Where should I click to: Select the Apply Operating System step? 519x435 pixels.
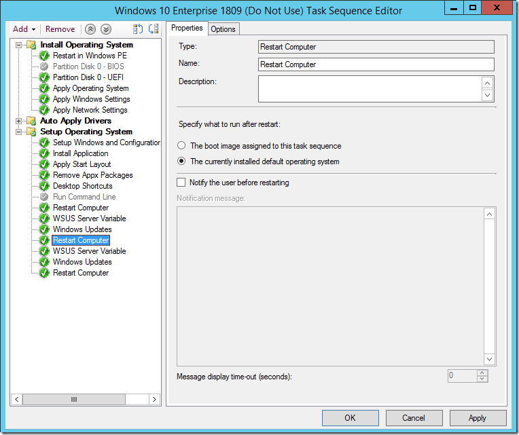(x=91, y=88)
